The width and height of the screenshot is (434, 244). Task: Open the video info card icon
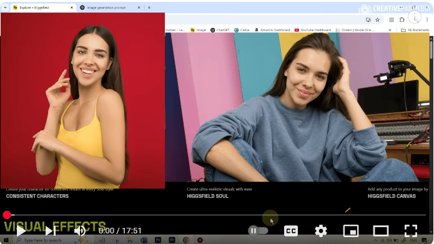pos(415,17)
